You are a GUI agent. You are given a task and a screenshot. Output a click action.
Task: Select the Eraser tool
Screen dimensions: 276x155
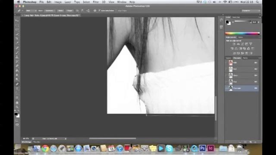pos(17,66)
